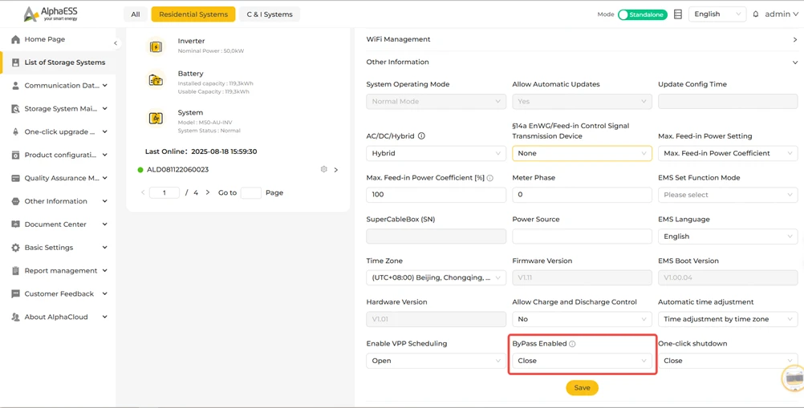Open the Time Zone dropdown
Screen dimensions: 804x408
436,277
